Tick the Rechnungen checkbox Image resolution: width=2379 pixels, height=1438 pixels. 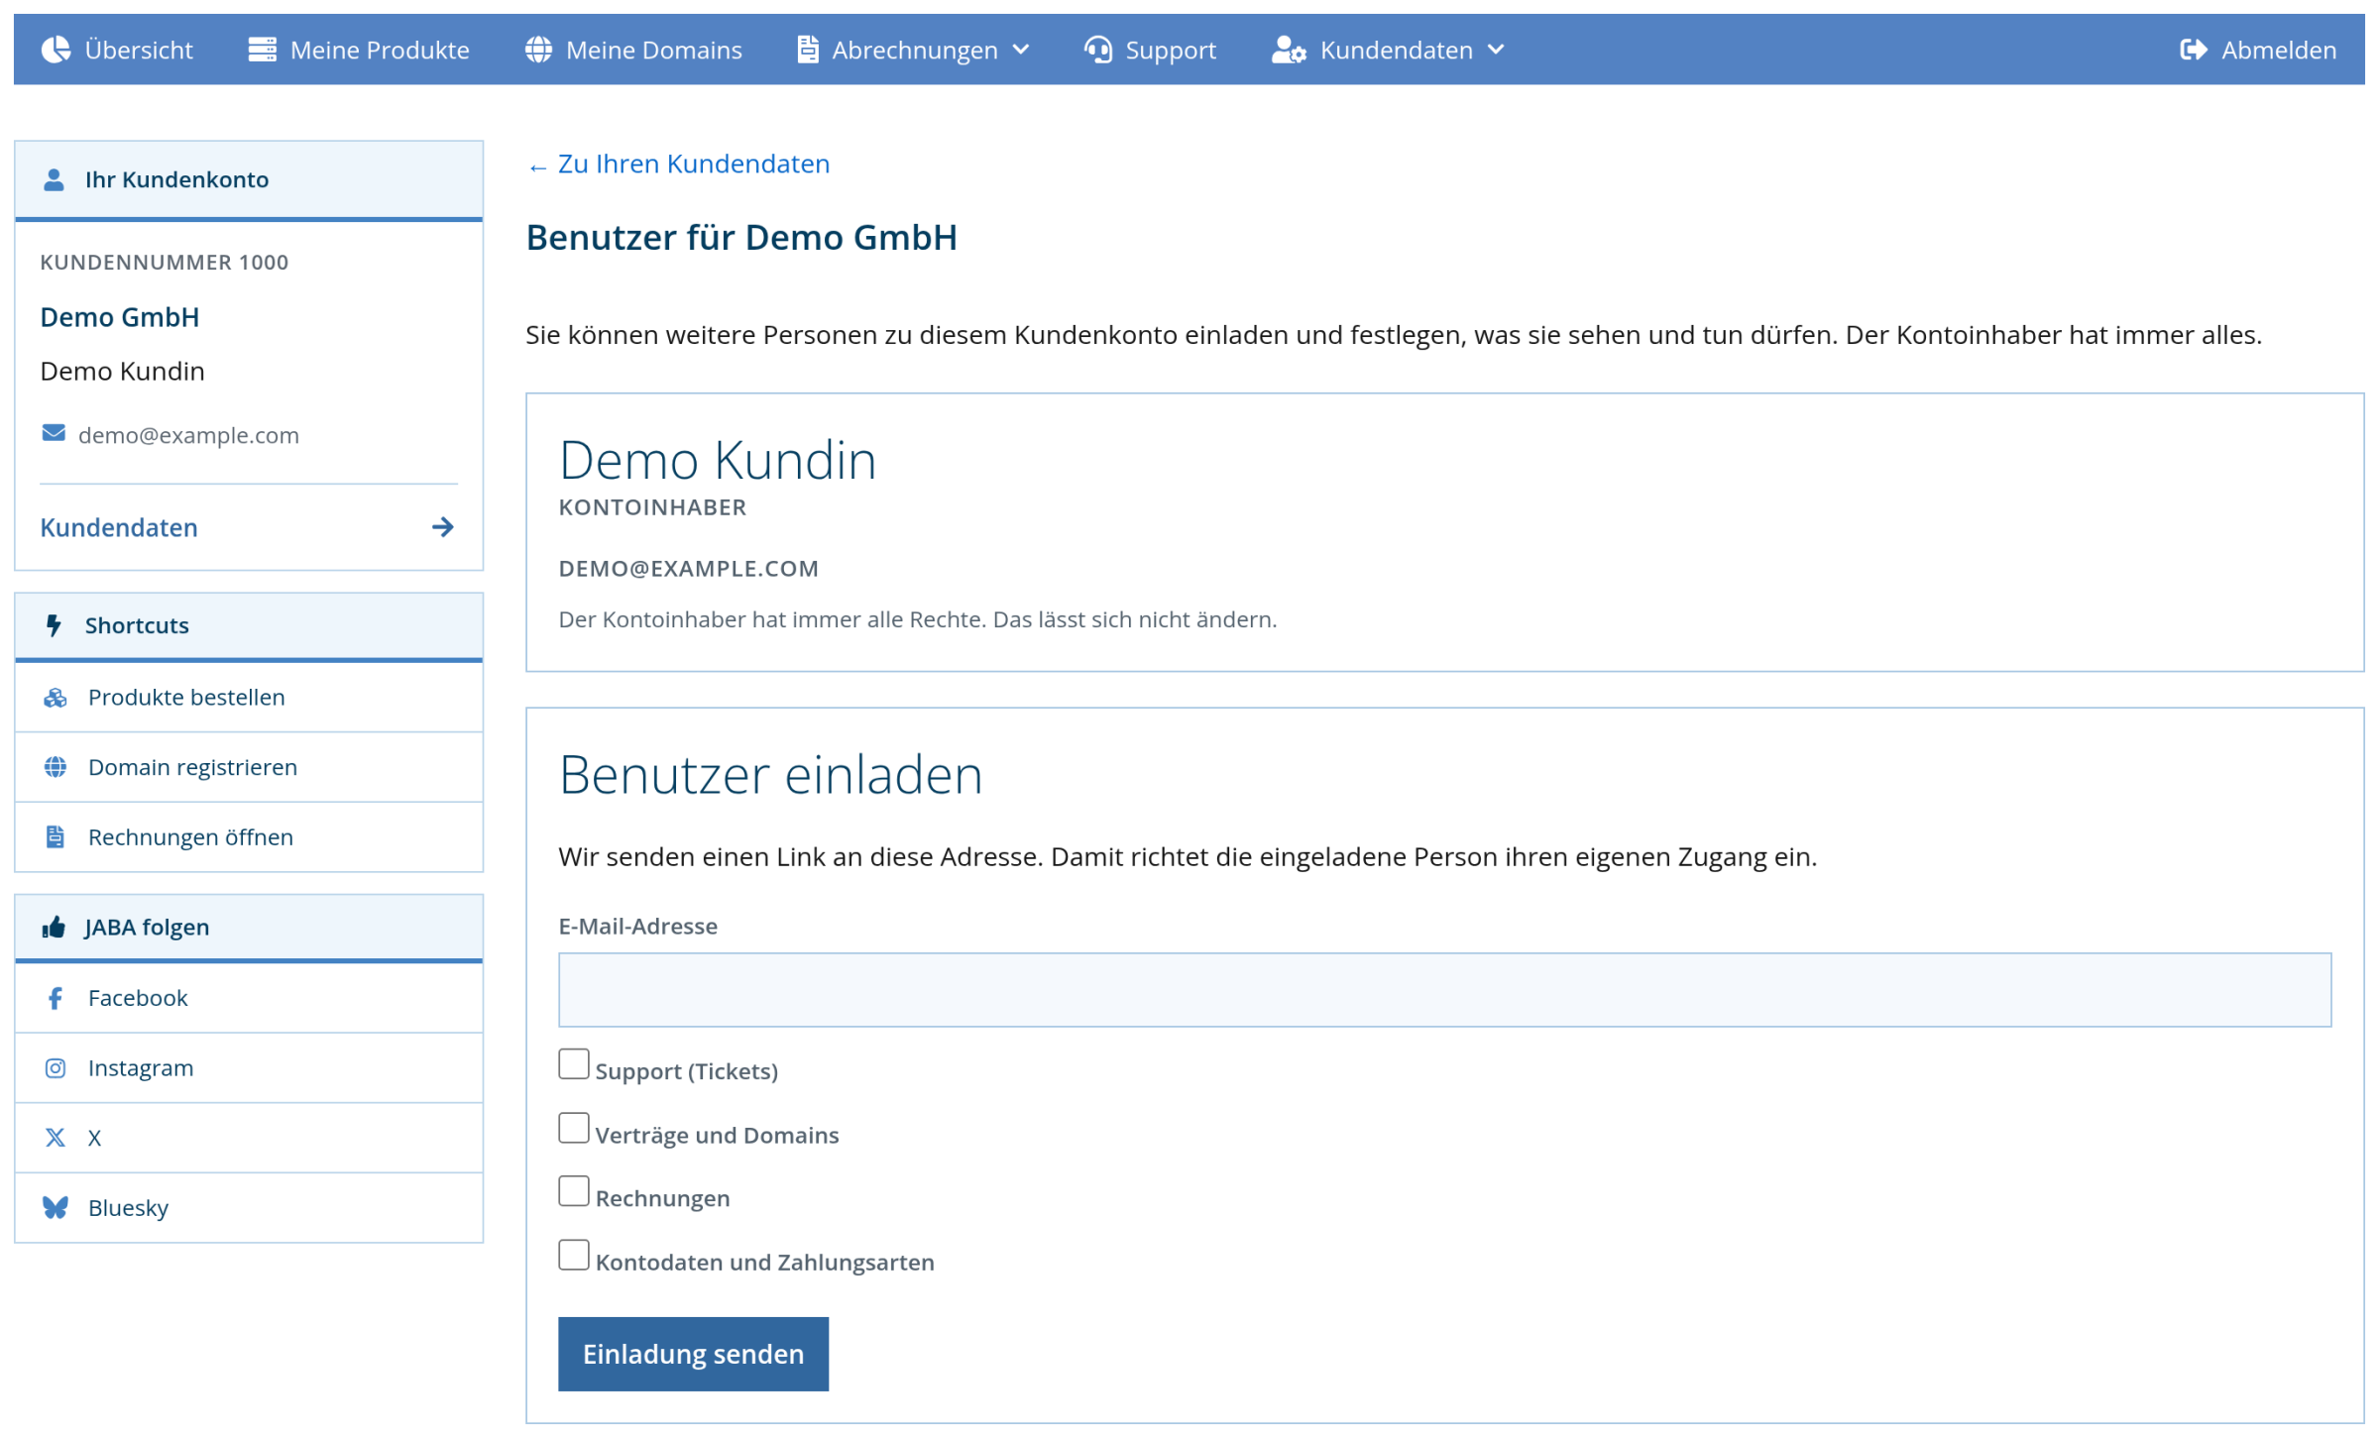pos(574,1191)
